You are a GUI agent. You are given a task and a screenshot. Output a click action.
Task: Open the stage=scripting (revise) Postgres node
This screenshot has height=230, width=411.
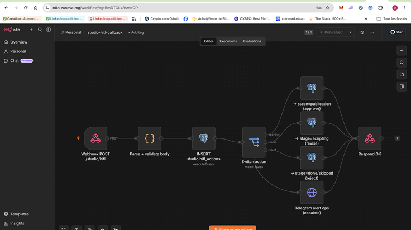[x=312, y=123]
